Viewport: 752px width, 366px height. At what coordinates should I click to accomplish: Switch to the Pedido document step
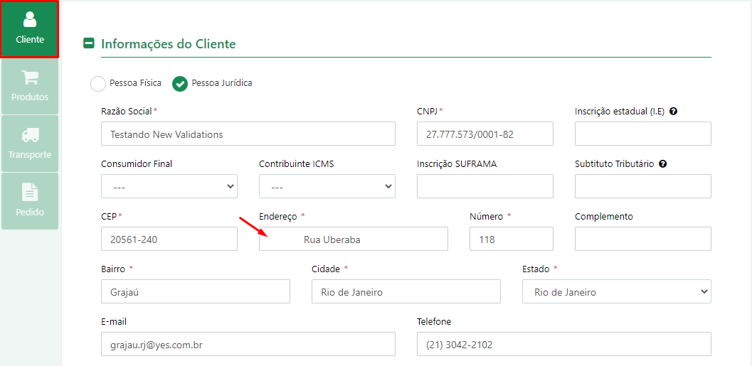click(30, 201)
